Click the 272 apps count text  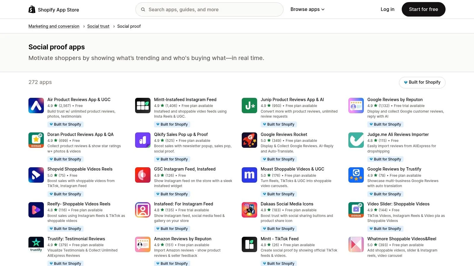[x=40, y=82]
